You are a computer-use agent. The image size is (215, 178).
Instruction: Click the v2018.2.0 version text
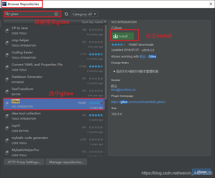pos(148,50)
